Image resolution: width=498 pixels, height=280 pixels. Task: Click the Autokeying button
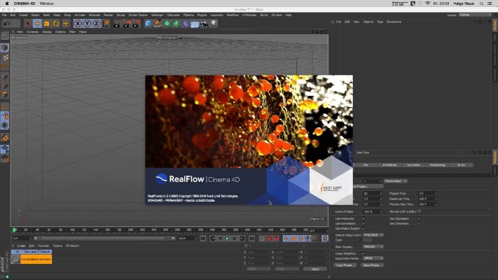(x=269, y=239)
